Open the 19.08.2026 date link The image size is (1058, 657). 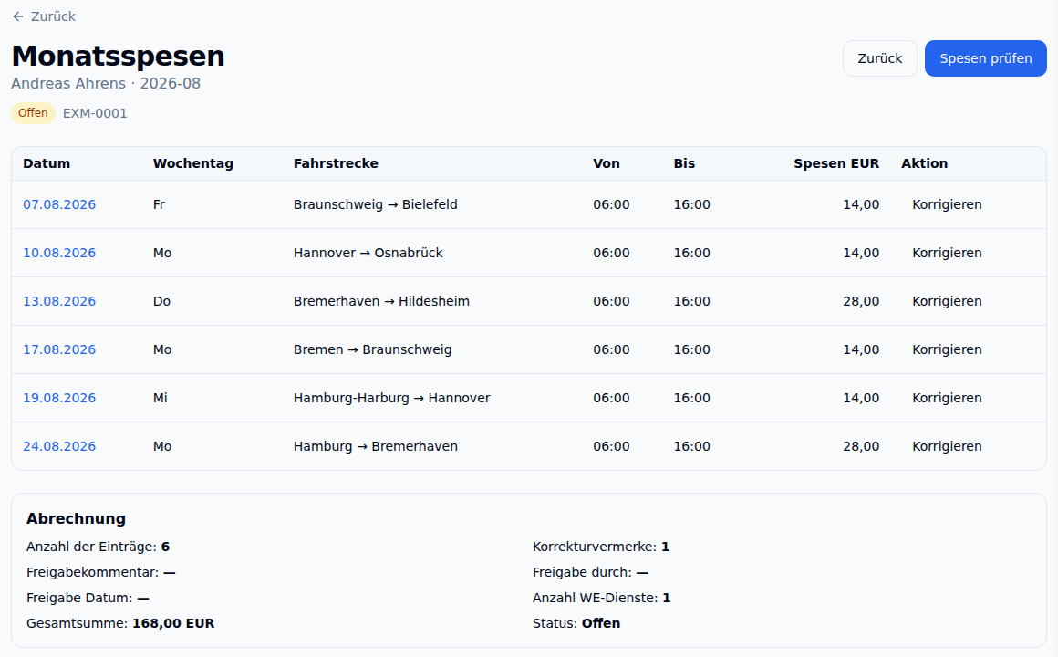click(59, 399)
